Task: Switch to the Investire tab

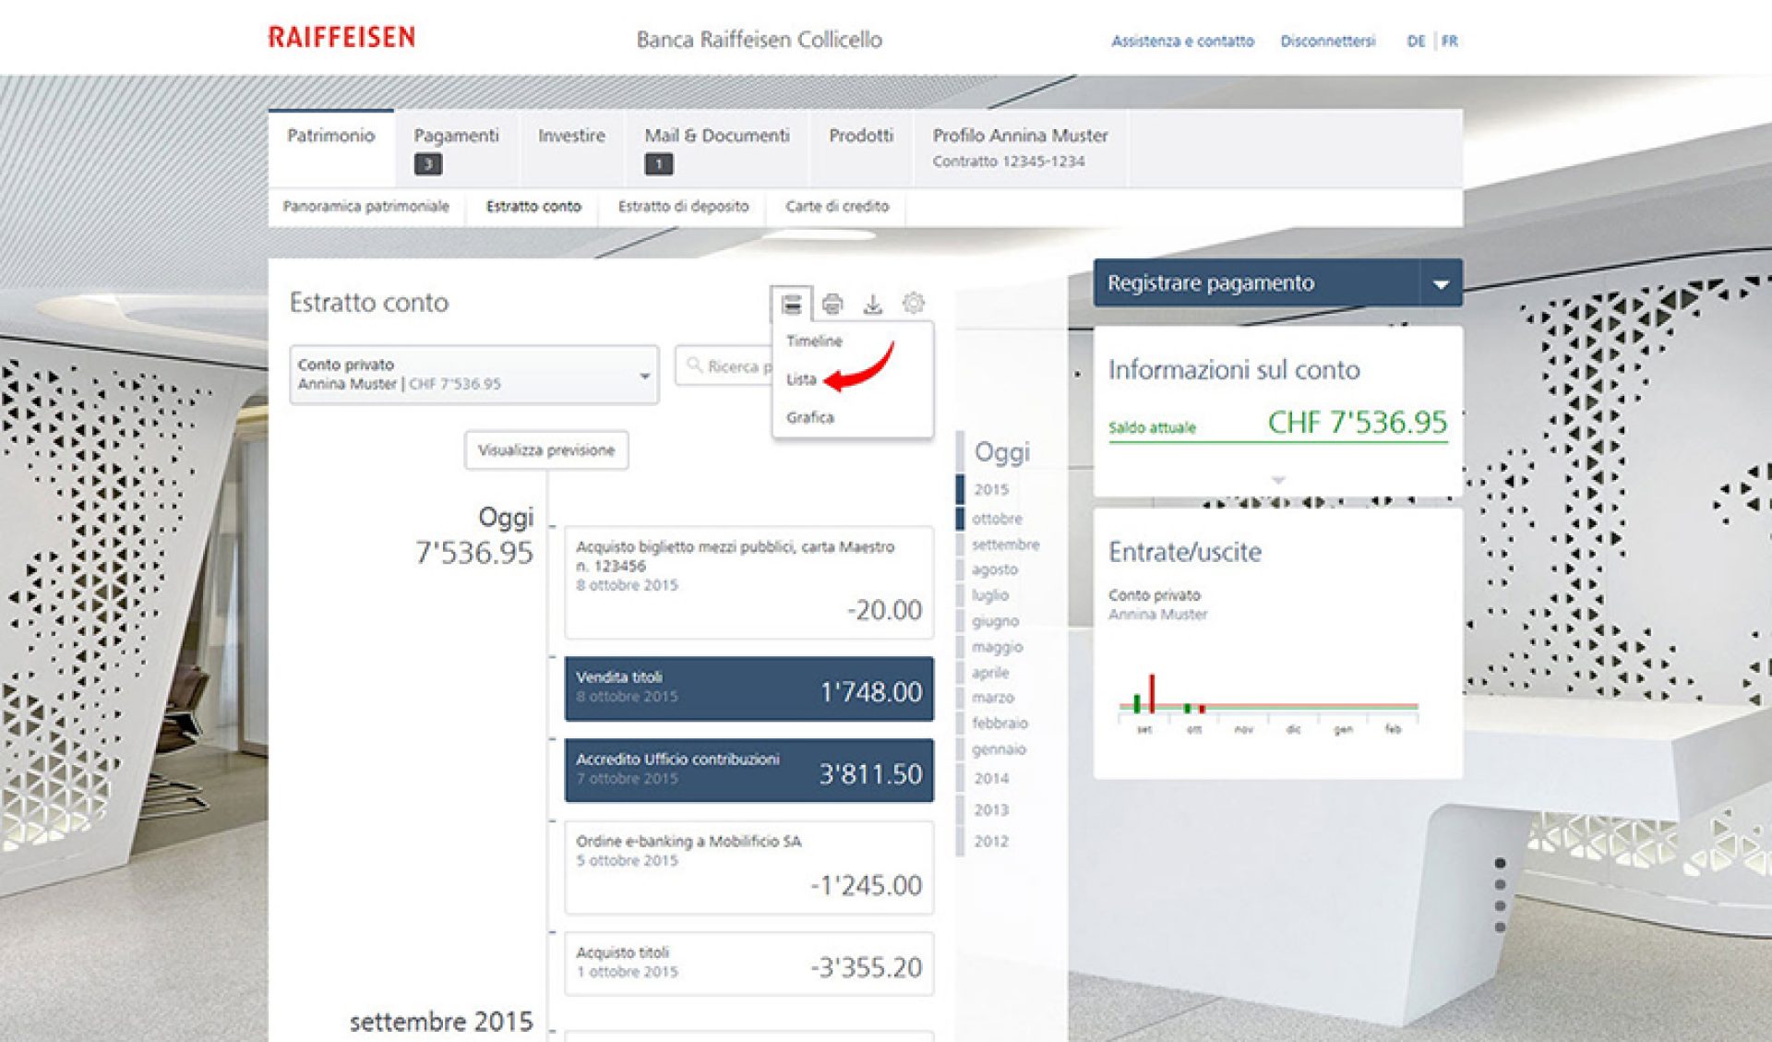Action: point(571,136)
